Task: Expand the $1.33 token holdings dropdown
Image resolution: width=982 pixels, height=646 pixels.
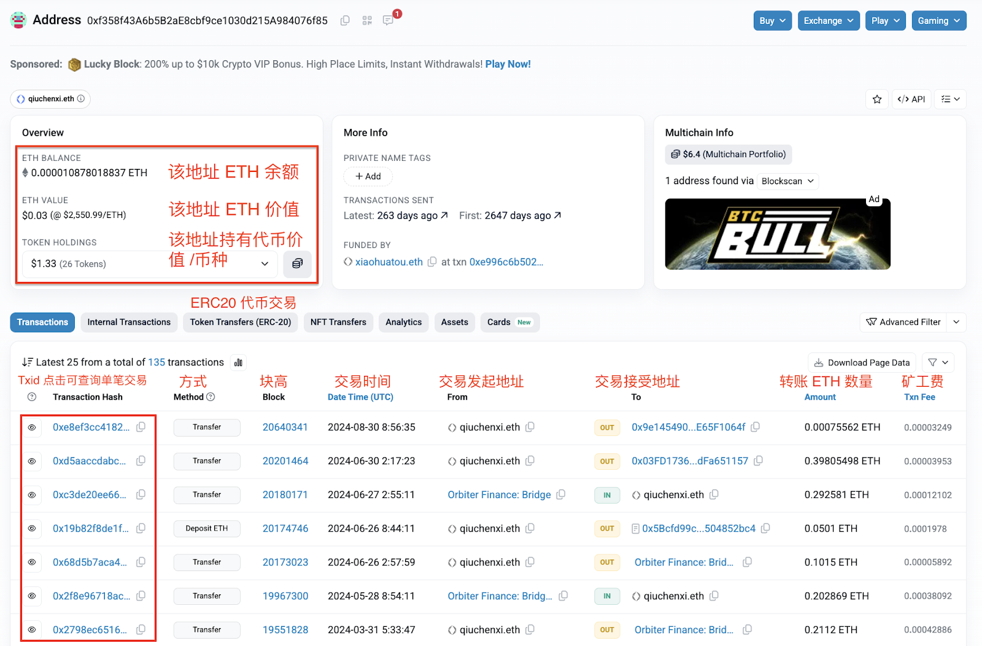Action: (x=150, y=263)
